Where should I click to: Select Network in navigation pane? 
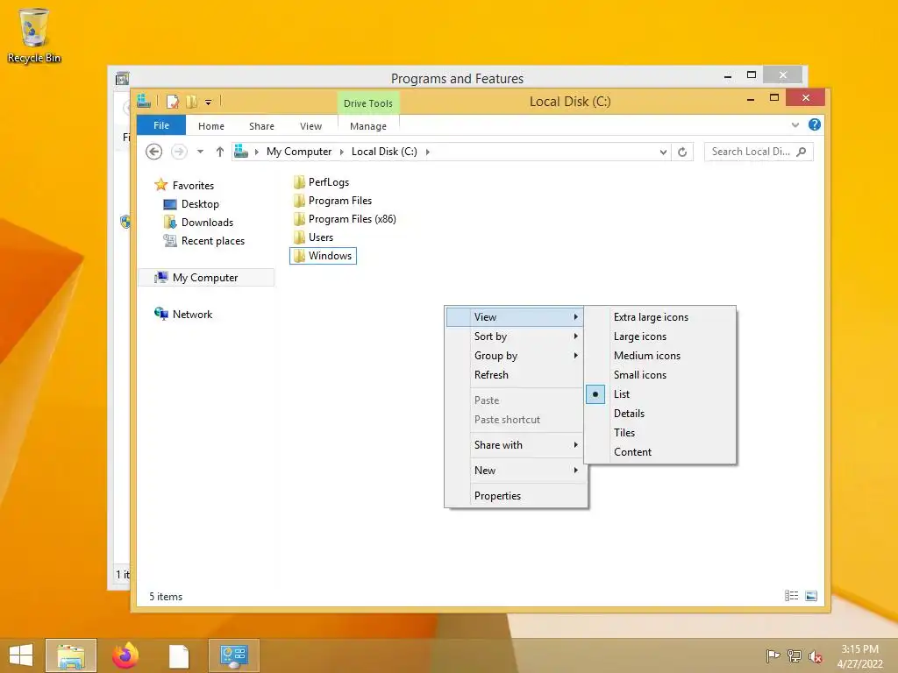192,315
